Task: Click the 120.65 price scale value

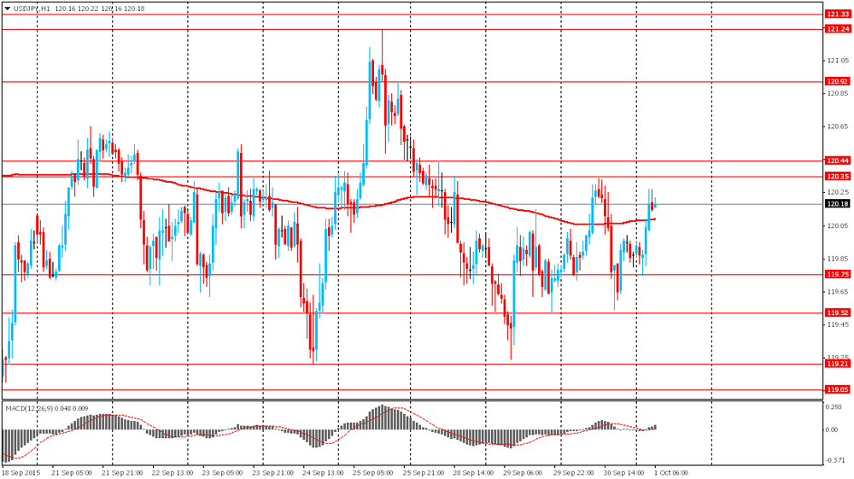Action: click(x=838, y=126)
